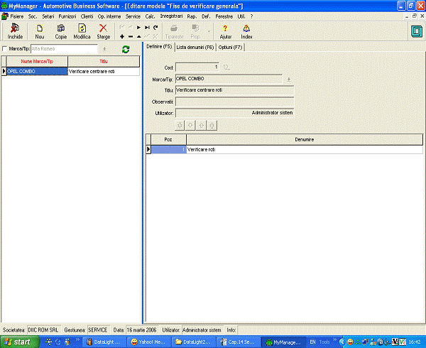The height and width of the screenshot is (348, 426).
Task: Open help with Ajutor icon
Action: coord(225,31)
